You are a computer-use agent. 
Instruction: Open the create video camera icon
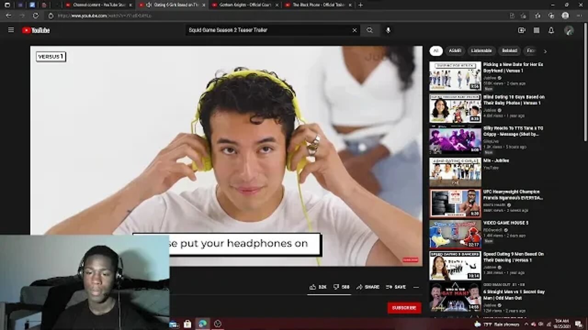click(521, 30)
